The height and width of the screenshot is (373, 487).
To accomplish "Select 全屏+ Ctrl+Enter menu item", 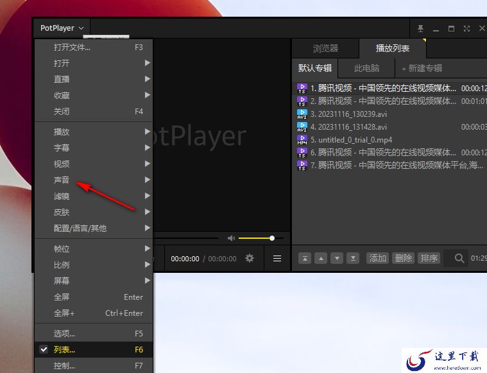I will [94, 313].
